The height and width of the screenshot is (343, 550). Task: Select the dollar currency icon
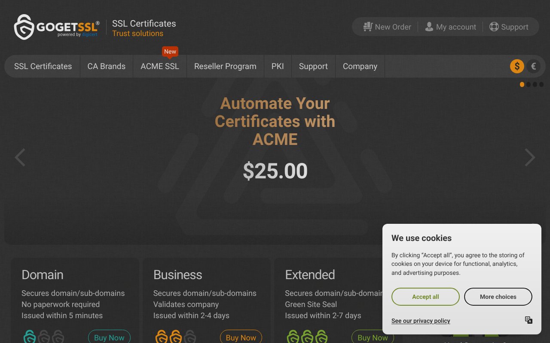pos(517,66)
